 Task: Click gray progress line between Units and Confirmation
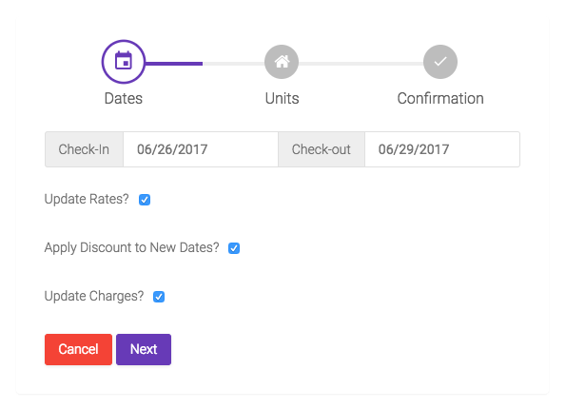361,64
